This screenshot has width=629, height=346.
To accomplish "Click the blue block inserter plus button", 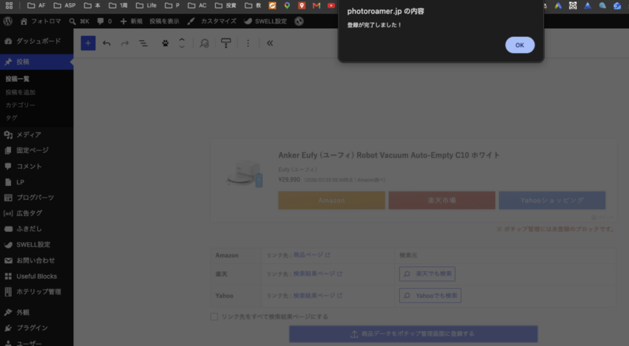I will [x=88, y=43].
